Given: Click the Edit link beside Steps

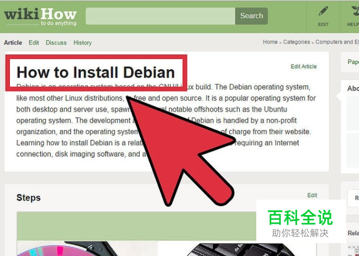Looking at the screenshot, I should [x=312, y=195].
